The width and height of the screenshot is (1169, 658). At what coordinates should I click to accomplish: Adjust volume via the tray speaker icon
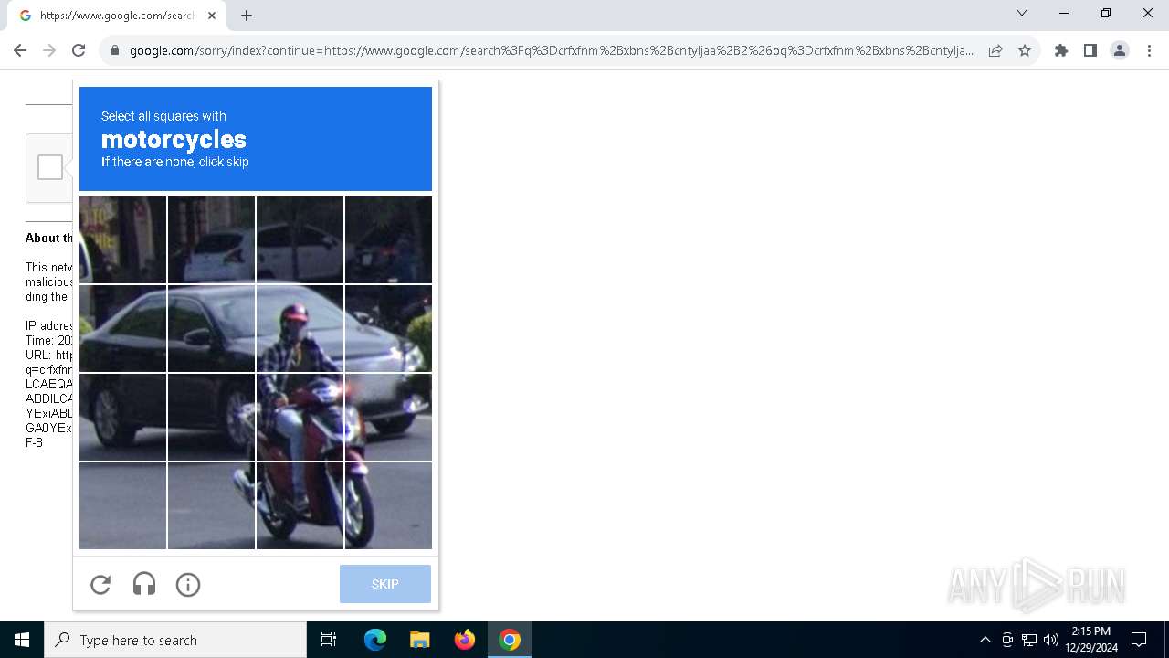pos(1050,640)
